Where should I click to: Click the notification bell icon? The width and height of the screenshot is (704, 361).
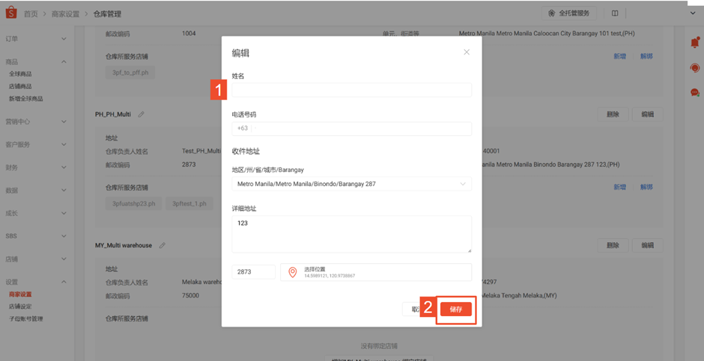click(694, 43)
